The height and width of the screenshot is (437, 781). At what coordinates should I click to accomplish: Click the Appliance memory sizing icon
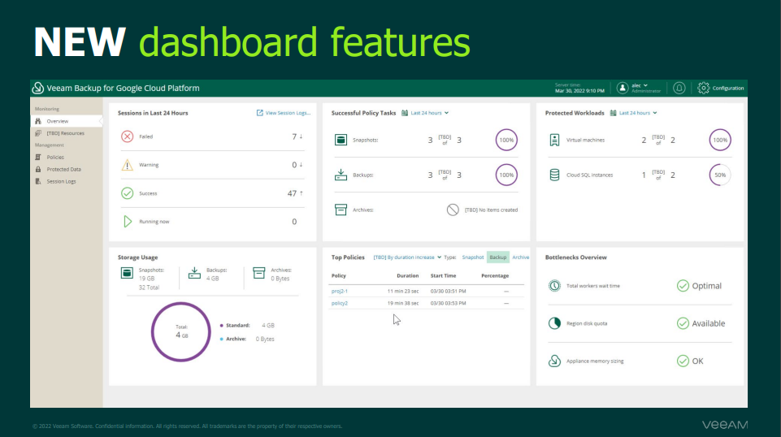tap(554, 361)
